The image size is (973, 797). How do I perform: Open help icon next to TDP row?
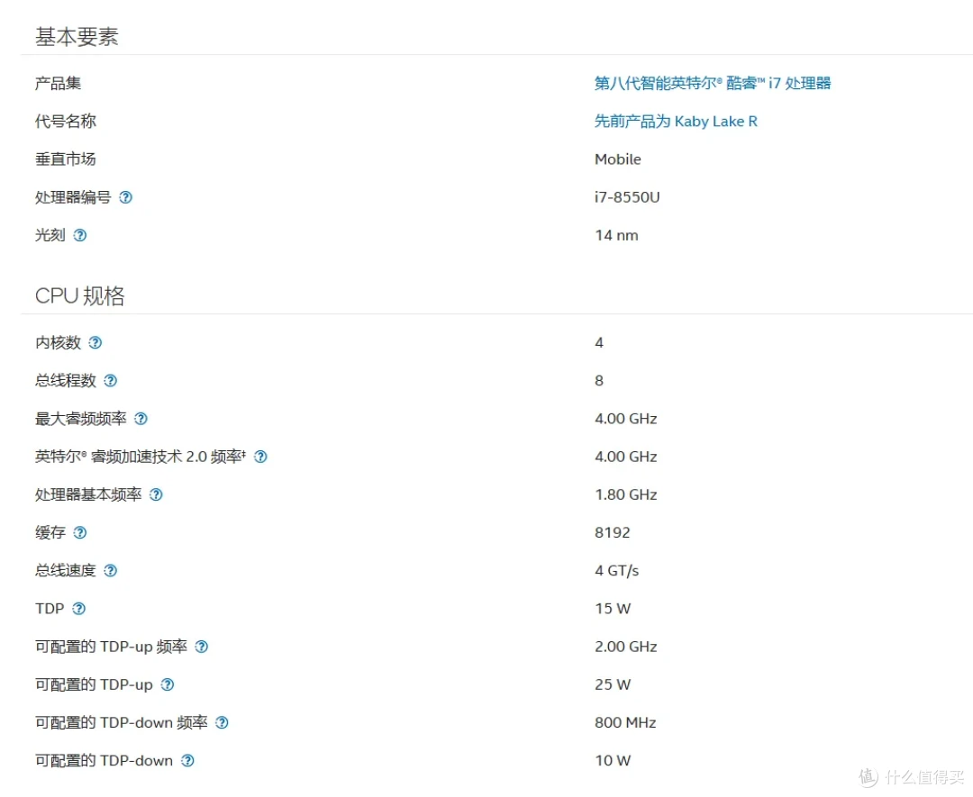tap(78, 609)
